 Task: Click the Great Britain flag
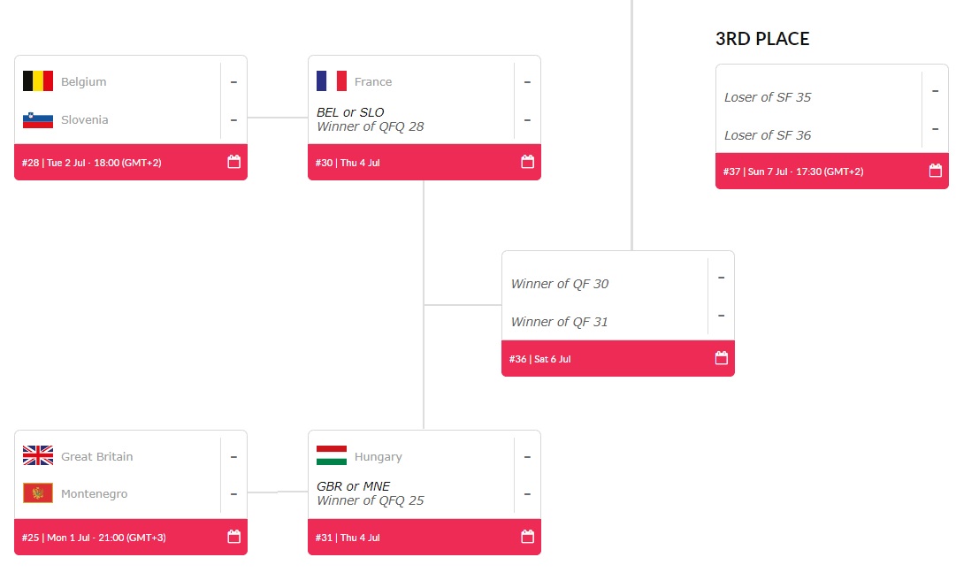[x=38, y=455]
